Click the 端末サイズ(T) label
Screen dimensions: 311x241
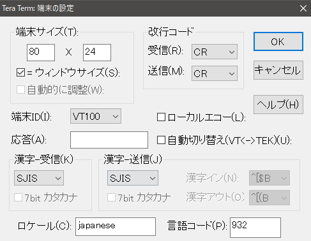tap(47, 32)
